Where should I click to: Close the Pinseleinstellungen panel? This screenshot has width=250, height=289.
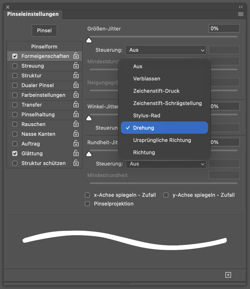click(x=7, y=7)
